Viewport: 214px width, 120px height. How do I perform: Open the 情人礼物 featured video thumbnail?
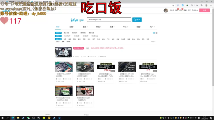point(63,52)
